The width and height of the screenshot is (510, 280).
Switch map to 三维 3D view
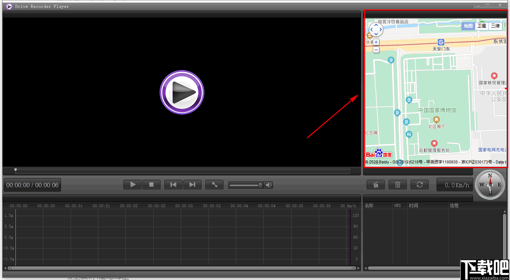point(495,26)
